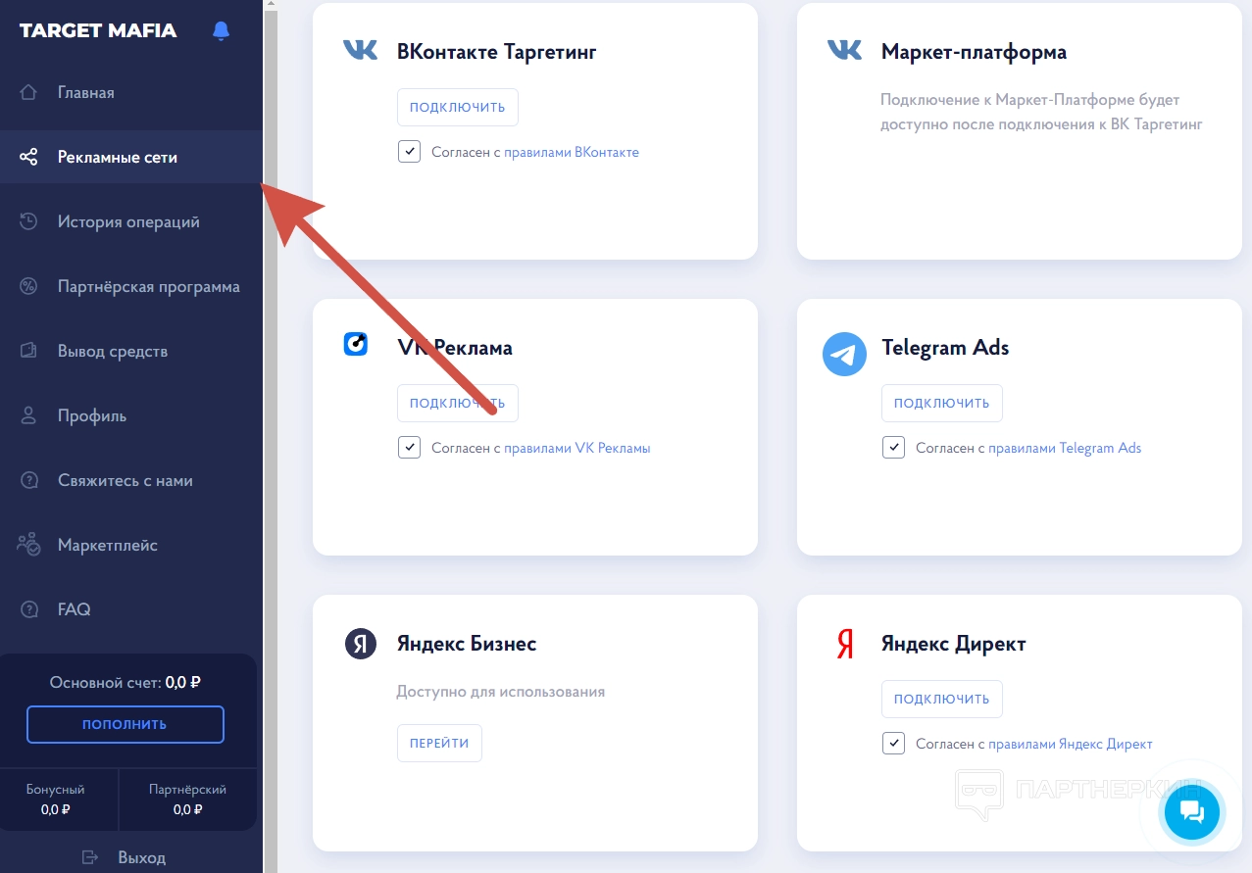Click the Яндекс Бизнес card title
The width and height of the screenshot is (1252, 873).
(x=467, y=644)
